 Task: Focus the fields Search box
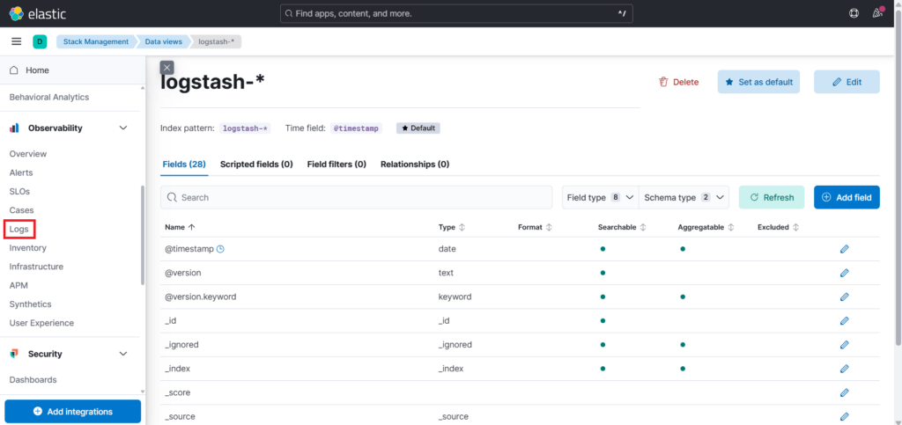(356, 197)
